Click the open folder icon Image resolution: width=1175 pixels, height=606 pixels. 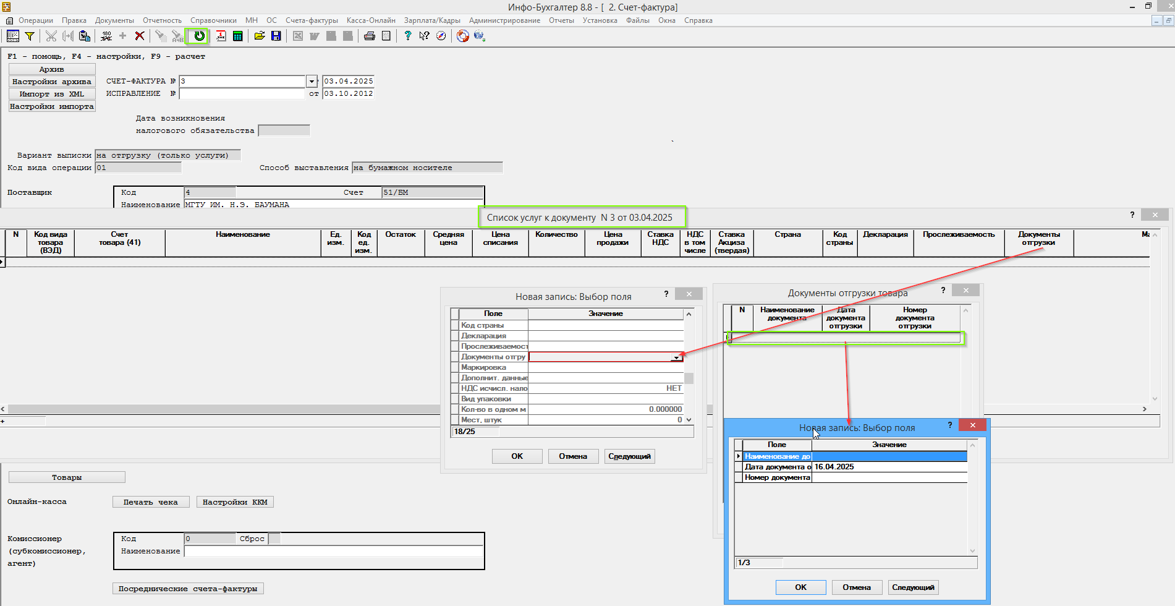(x=260, y=36)
